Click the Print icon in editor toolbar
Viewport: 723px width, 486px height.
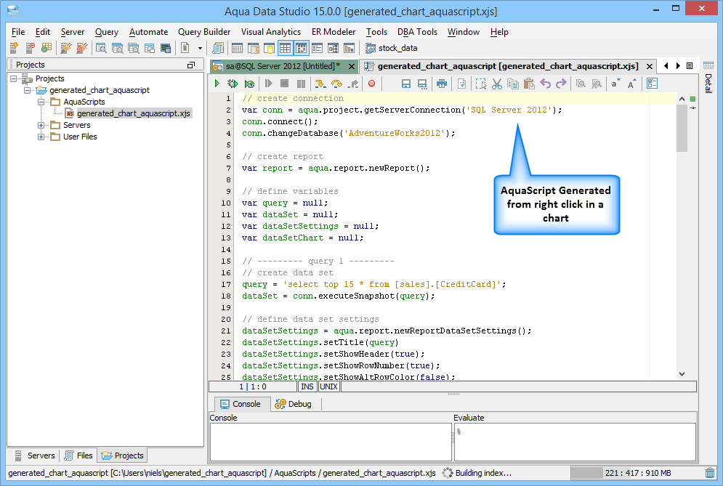coord(441,84)
